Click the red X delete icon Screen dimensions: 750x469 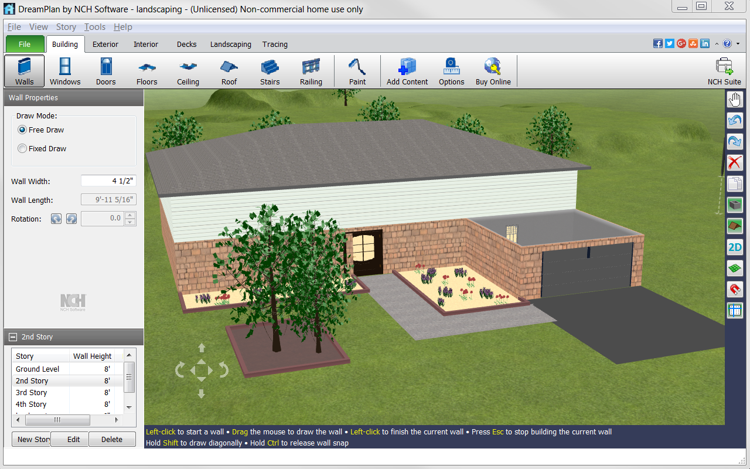point(735,162)
